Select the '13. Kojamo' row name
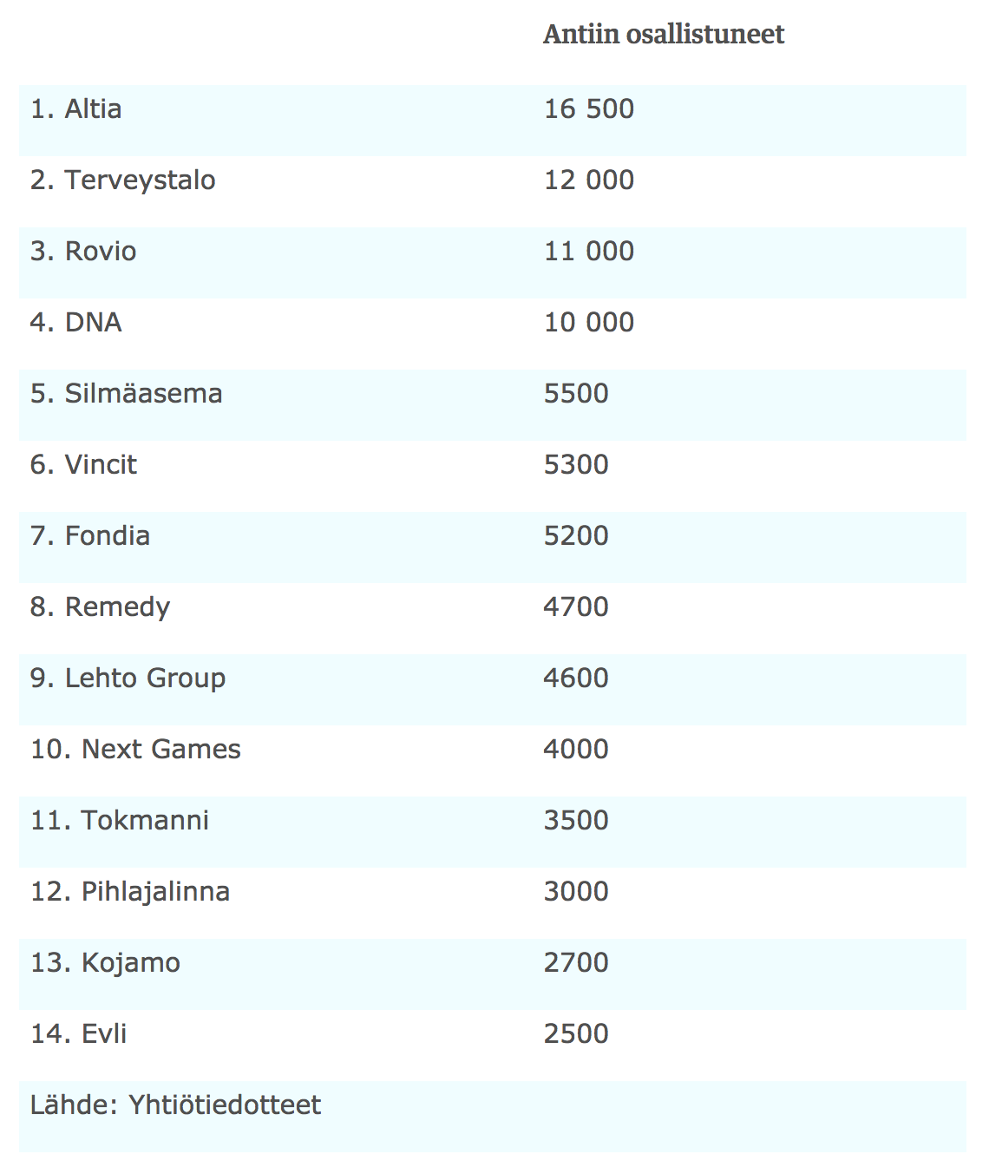Screen dimensions: 989x1154 click(x=106, y=963)
